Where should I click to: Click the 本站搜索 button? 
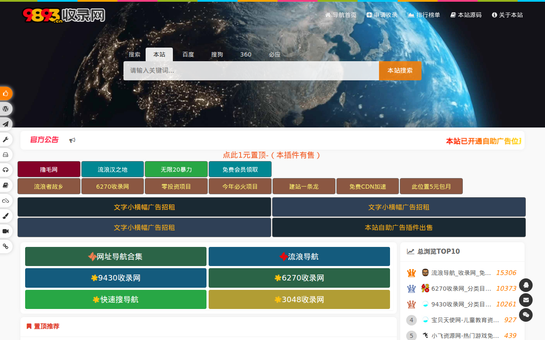pyautogui.click(x=400, y=71)
